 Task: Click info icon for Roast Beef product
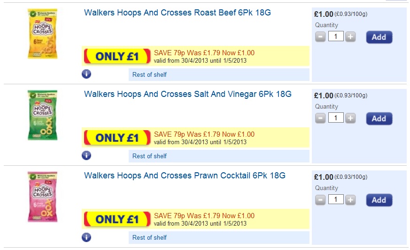(86, 74)
